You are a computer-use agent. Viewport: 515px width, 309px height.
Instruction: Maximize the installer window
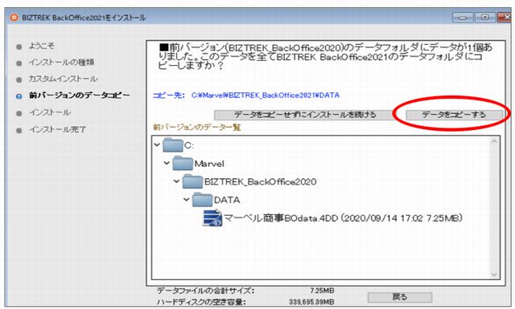click(x=484, y=18)
